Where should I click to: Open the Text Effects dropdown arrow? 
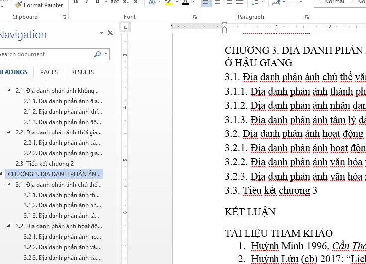(160, 2)
